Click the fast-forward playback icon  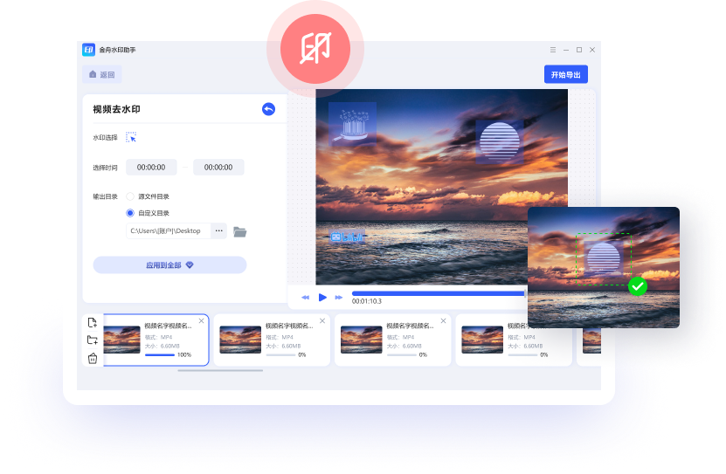(x=339, y=298)
